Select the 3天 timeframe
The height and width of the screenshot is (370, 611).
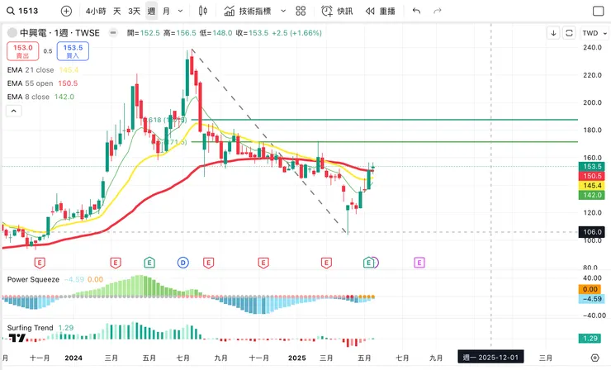[134, 11]
